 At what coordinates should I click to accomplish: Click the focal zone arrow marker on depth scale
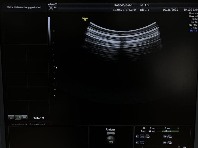(x=57, y=68)
